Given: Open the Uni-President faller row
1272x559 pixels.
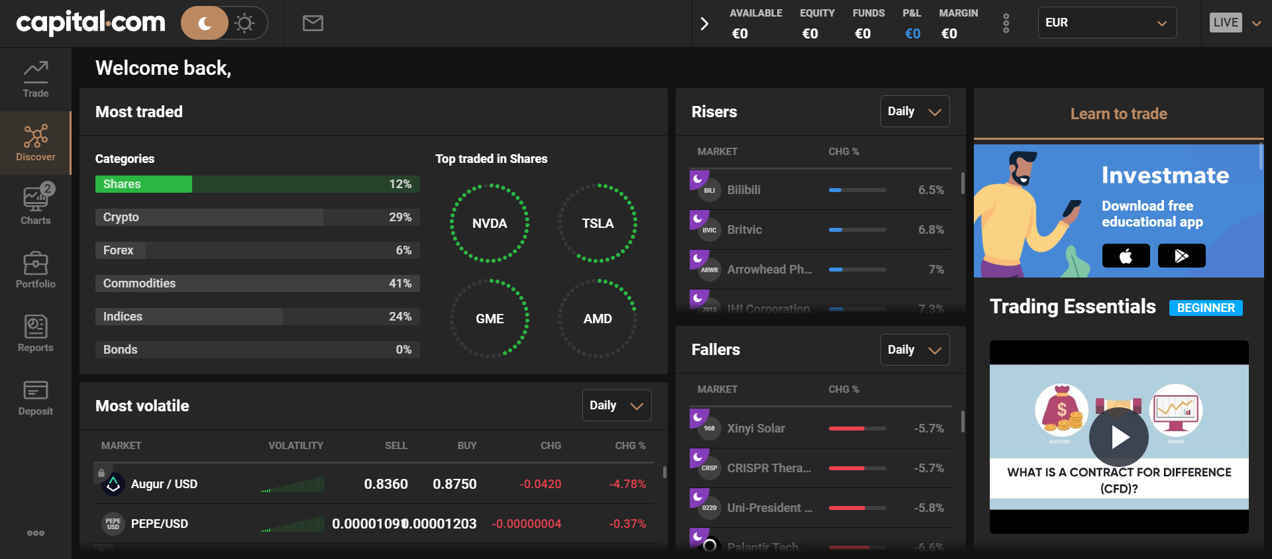Looking at the screenshot, I should 821,508.
